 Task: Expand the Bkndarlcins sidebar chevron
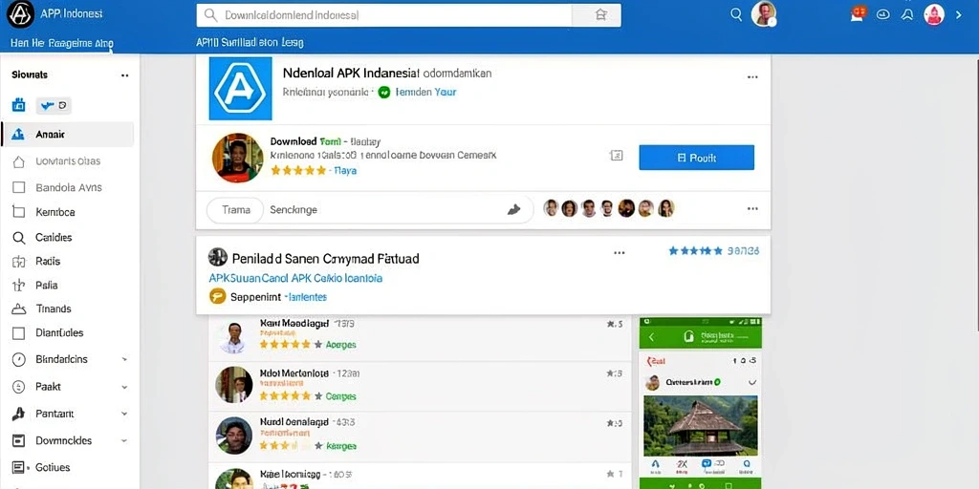[124, 359]
